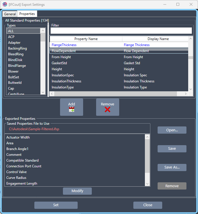Click into the Filter text field
198x214 pixels.
click(x=121, y=31)
